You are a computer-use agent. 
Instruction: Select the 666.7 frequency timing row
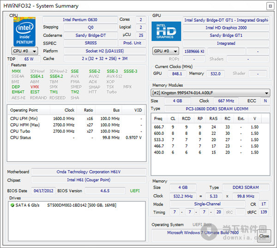tap(210, 127)
